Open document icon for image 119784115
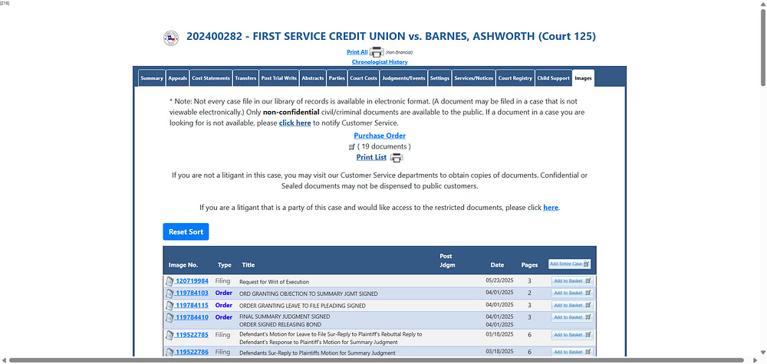Screen dimensions: 767x364 170,305
